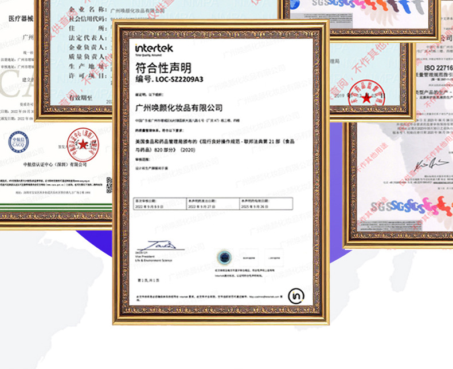Viewport: 453px width, 369px height.
Task: Click the '企业负责人' field label
Action: [x=88, y=47]
